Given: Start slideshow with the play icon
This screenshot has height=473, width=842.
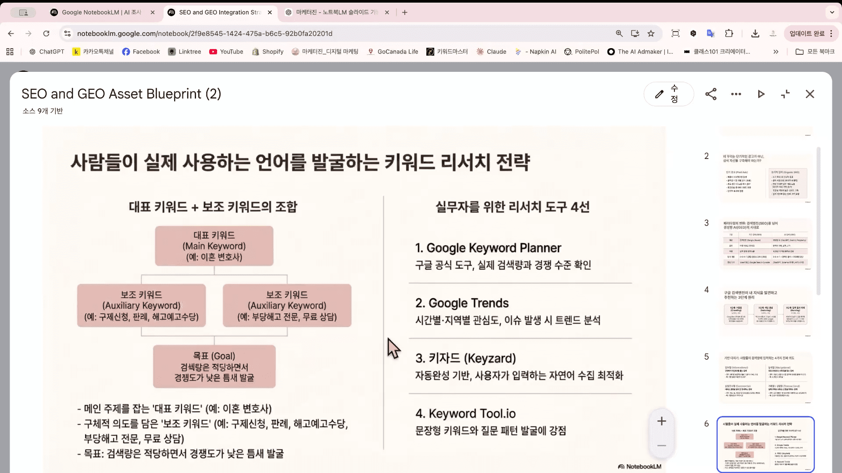Looking at the screenshot, I should pos(761,94).
